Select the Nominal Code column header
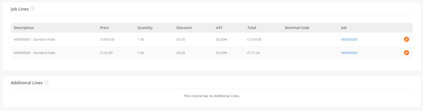 (297, 28)
